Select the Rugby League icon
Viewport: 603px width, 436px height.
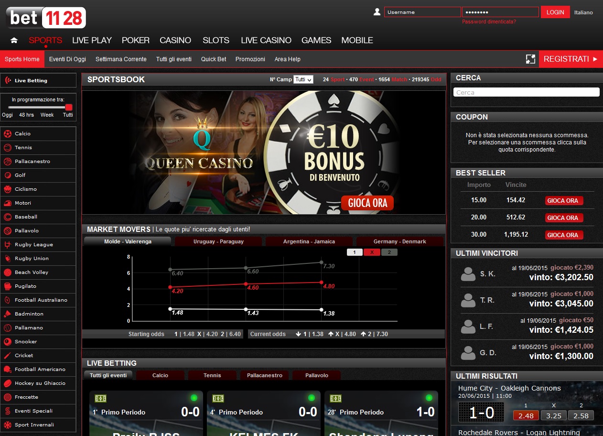tap(8, 244)
